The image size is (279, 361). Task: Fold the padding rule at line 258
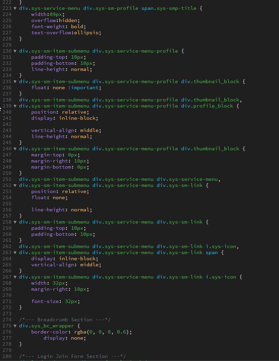pos(15,222)
